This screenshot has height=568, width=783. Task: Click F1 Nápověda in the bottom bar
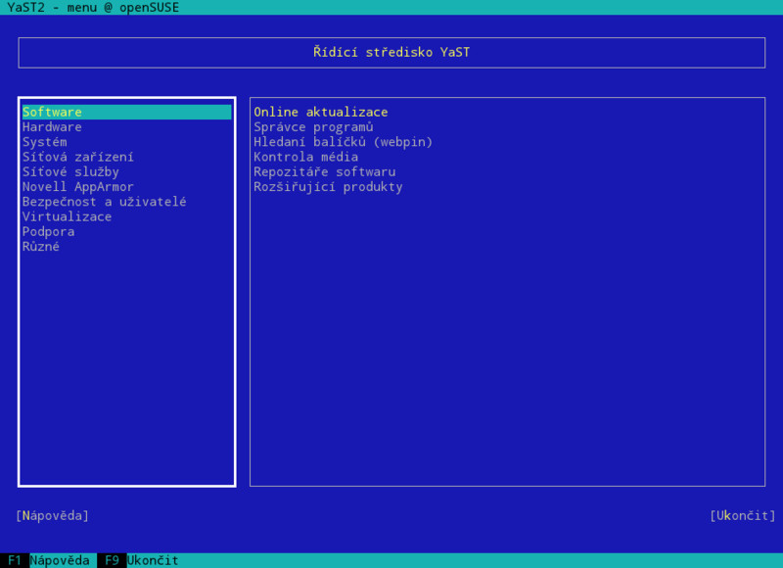click(x=49, y=560)
